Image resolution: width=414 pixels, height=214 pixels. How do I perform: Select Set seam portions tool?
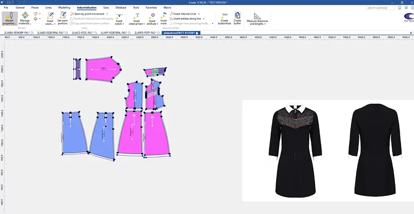click(x=63, y=18)
